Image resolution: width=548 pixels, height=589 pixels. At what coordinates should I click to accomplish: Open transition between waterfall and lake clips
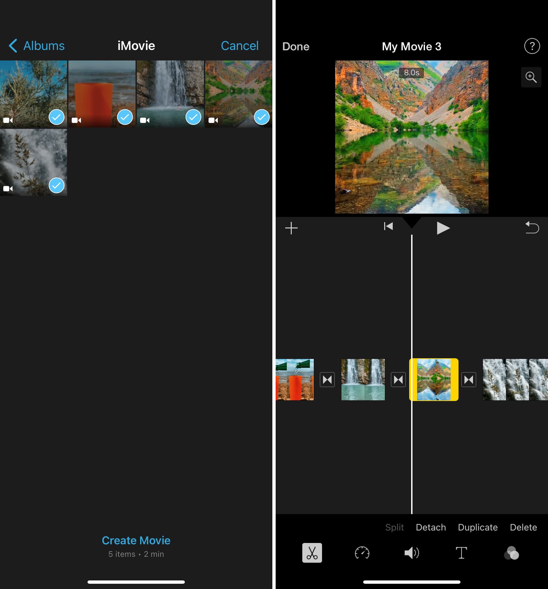tap(398, 380)
